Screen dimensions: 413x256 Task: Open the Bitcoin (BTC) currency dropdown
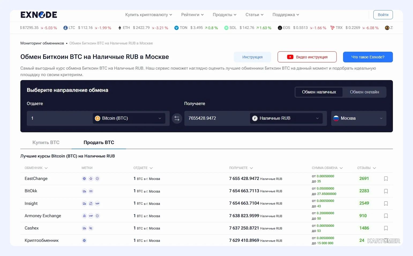click(x=129, y=118)
